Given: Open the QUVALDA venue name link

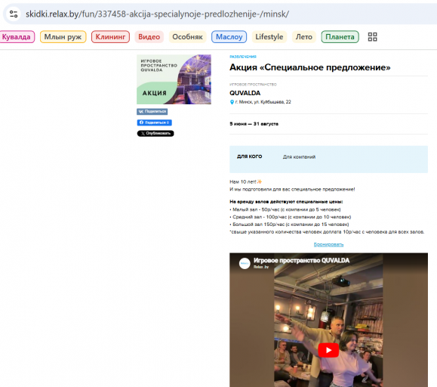Looking at the screenshot, I should point(245,93).
